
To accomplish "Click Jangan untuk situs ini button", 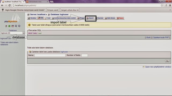I will click(70, 10).
